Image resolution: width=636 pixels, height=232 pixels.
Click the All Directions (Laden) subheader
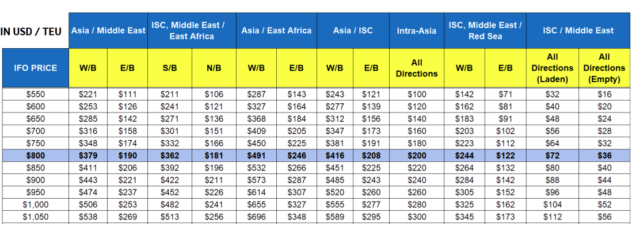click(553, 68)
